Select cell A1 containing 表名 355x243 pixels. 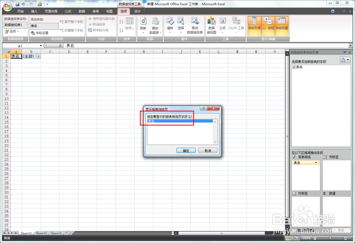coord(16,56)
